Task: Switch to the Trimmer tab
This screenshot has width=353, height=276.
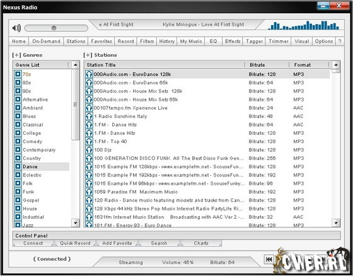Action: (279, 41)
